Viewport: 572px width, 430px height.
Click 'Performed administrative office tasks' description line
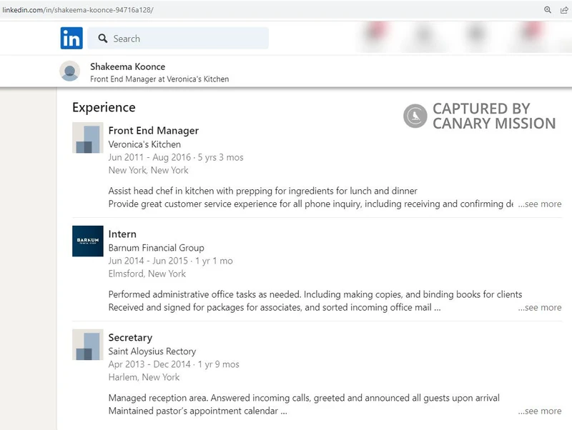315,294
